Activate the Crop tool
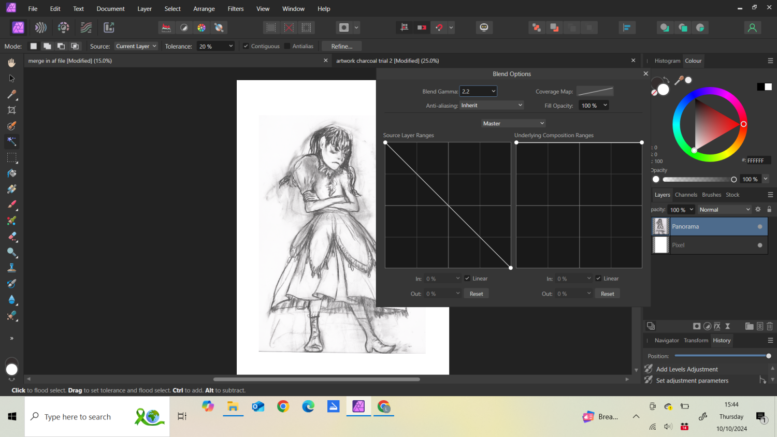Screen dimensions: 777x437 (12, 110)
